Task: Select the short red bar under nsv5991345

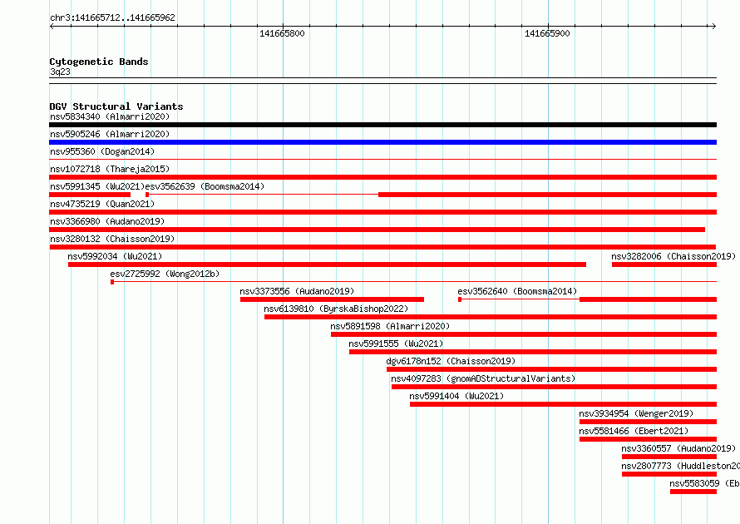Action: 90,195
